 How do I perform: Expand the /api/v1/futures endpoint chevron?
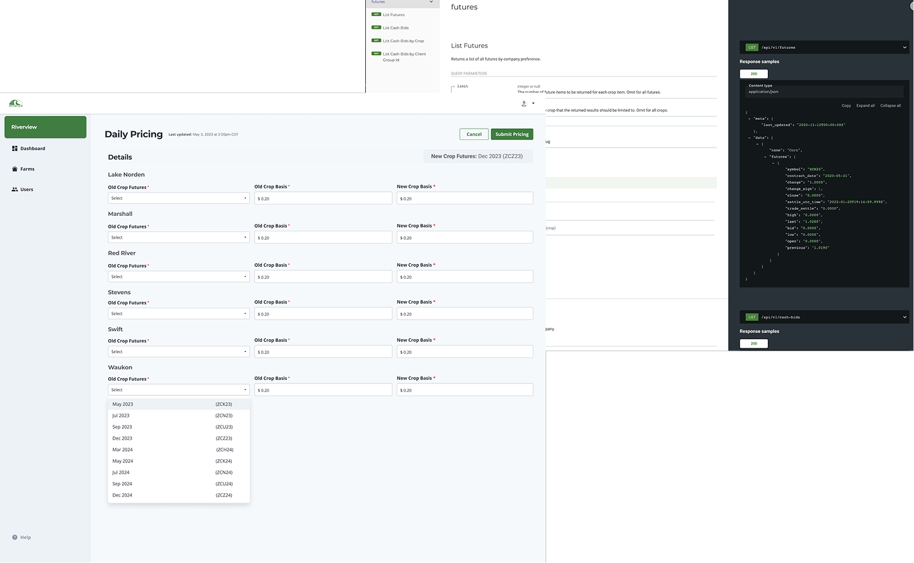coord(905,48)
